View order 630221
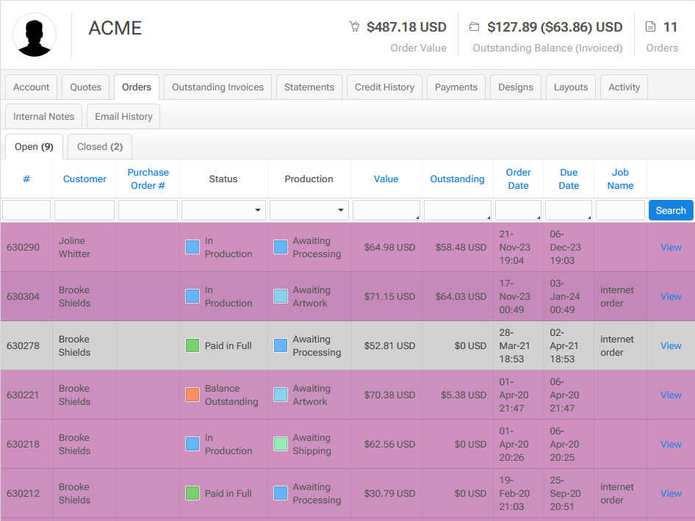This screenshot has width=695, height=521. (x=671, y=395)
